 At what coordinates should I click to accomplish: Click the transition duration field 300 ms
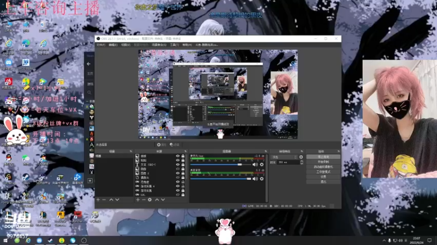[x=288, y=162]
